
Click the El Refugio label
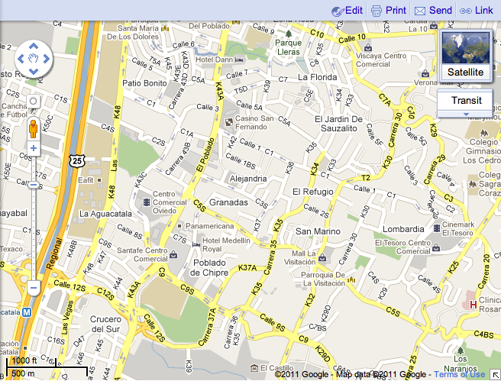click(x=313, y=192)
